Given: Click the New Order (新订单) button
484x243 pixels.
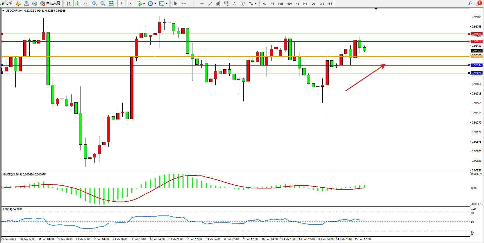Looking at the screenshot, I should pos(7,3).
